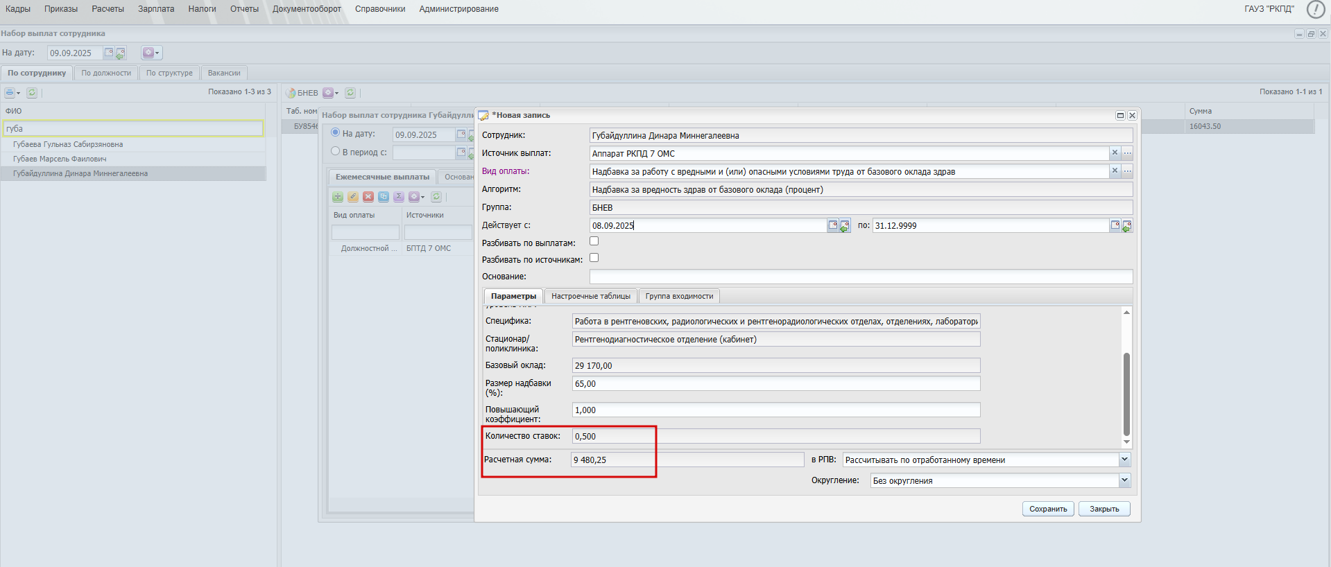Expand the Округление dropdown

click(x=1124, y=480)
